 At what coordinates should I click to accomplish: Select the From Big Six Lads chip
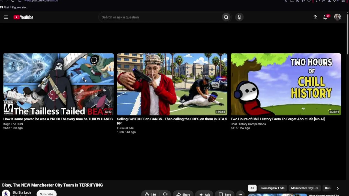(x=272, y=188)
